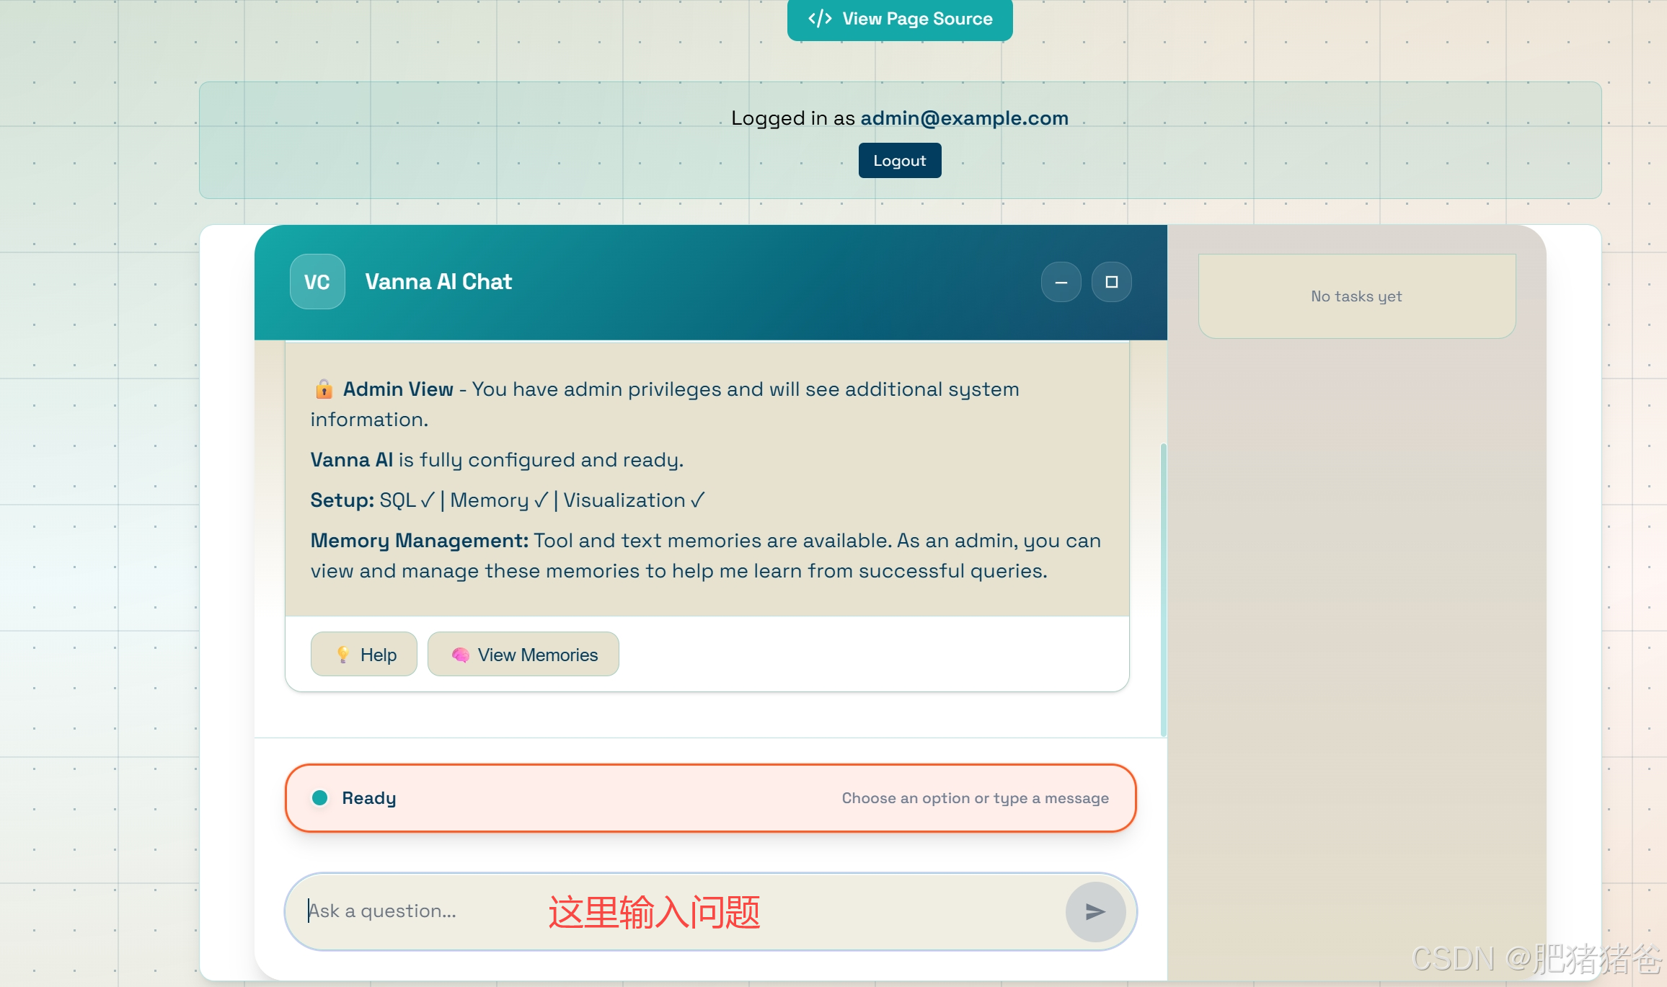This screenshot has width=1667, height=987.
Task: Click the Ready status bar
Action: tap(710, 797)
